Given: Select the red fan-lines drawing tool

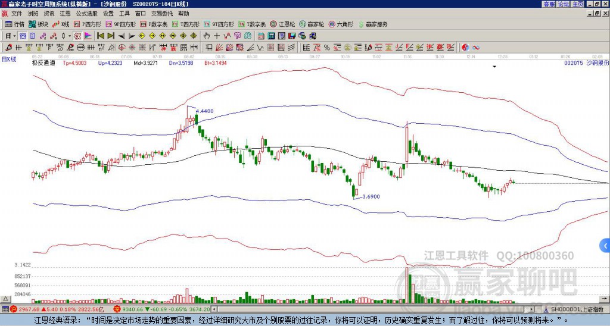Looking at the screenshot, I should pyautogui.click(x=219, y=48).
